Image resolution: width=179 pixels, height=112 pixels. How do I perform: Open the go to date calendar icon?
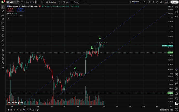tap(38, 110)
